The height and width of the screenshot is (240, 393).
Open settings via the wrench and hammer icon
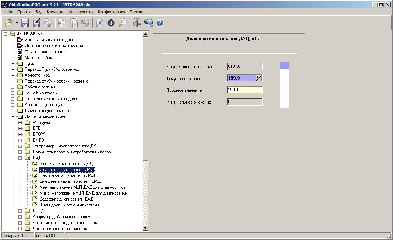coord(137,23)
